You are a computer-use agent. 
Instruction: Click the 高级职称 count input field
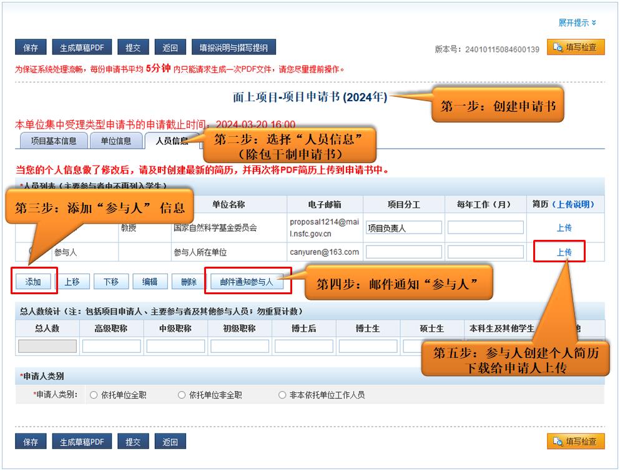[112, 346]
